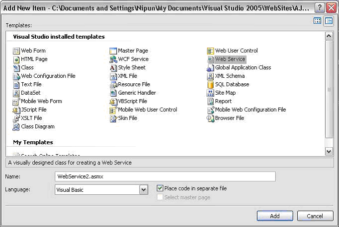
Task: Select the Web Service icon
Action: [x=210, y=59]
